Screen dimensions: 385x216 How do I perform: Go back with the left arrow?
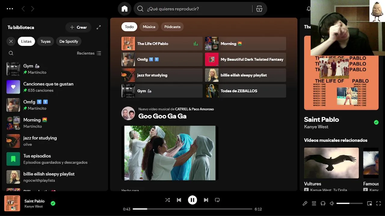23,9
